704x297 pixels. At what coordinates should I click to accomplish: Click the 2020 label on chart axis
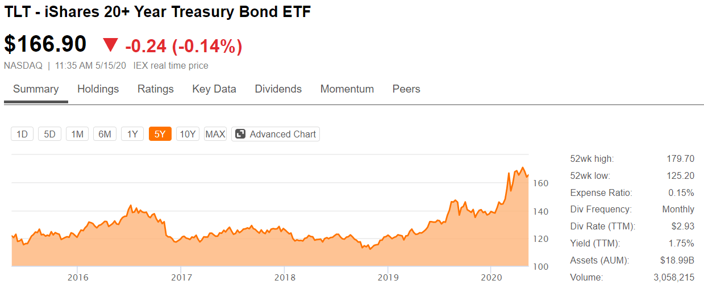click(x=491, y=278)
